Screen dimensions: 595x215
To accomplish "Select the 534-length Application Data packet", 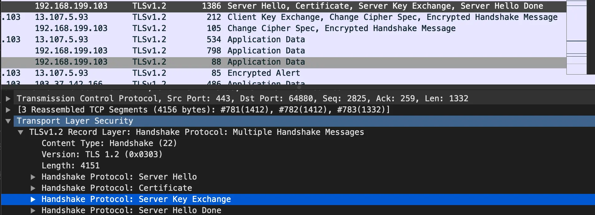I will click(x=284, y=40).
